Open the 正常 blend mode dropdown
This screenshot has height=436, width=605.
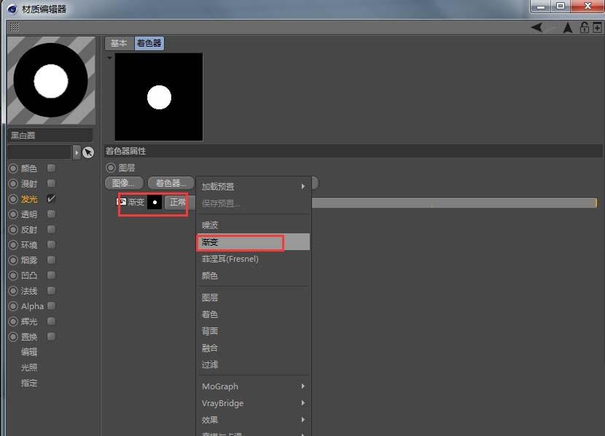tap(177, 202)
